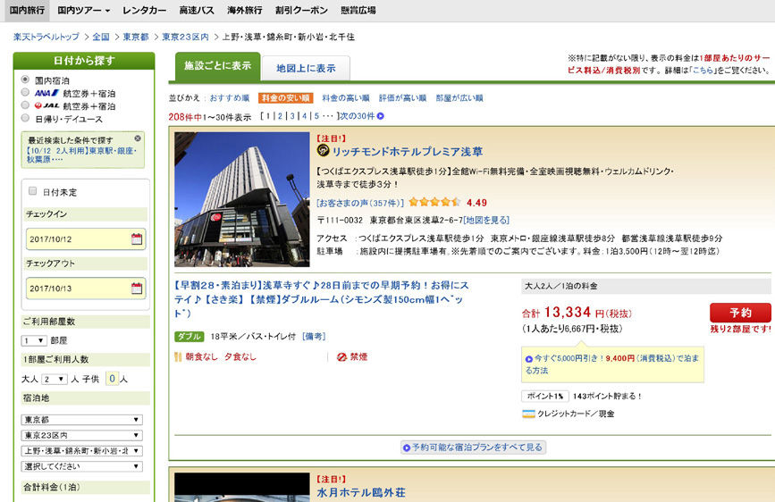Click the ANA airline logo
The width and height of the screenshot is (775, 502).
[47, 93]
